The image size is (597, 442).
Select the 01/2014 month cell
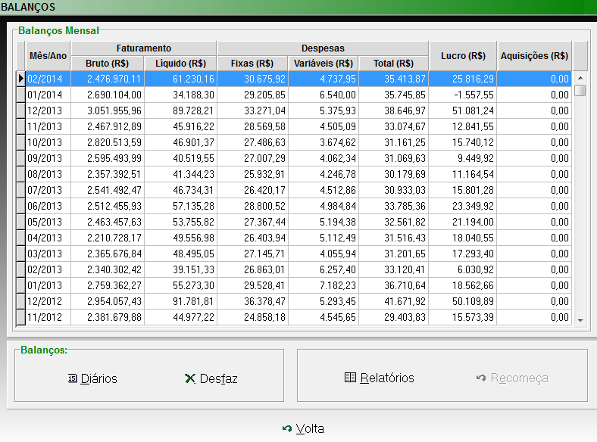coord(48,95)
